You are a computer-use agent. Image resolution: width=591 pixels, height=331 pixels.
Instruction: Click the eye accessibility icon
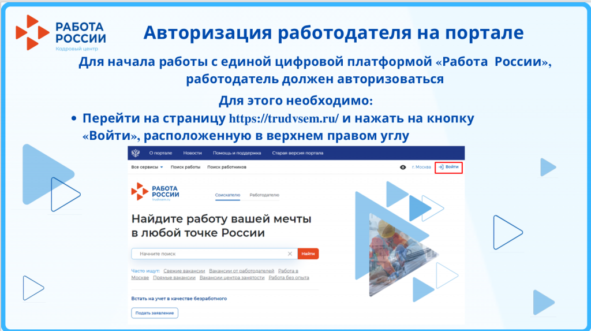click(403, 167)
